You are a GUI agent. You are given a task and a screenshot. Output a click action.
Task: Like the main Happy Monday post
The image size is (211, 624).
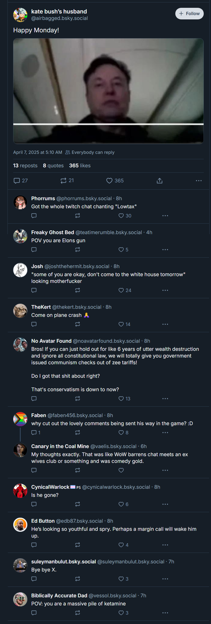[x=115, y=181]
